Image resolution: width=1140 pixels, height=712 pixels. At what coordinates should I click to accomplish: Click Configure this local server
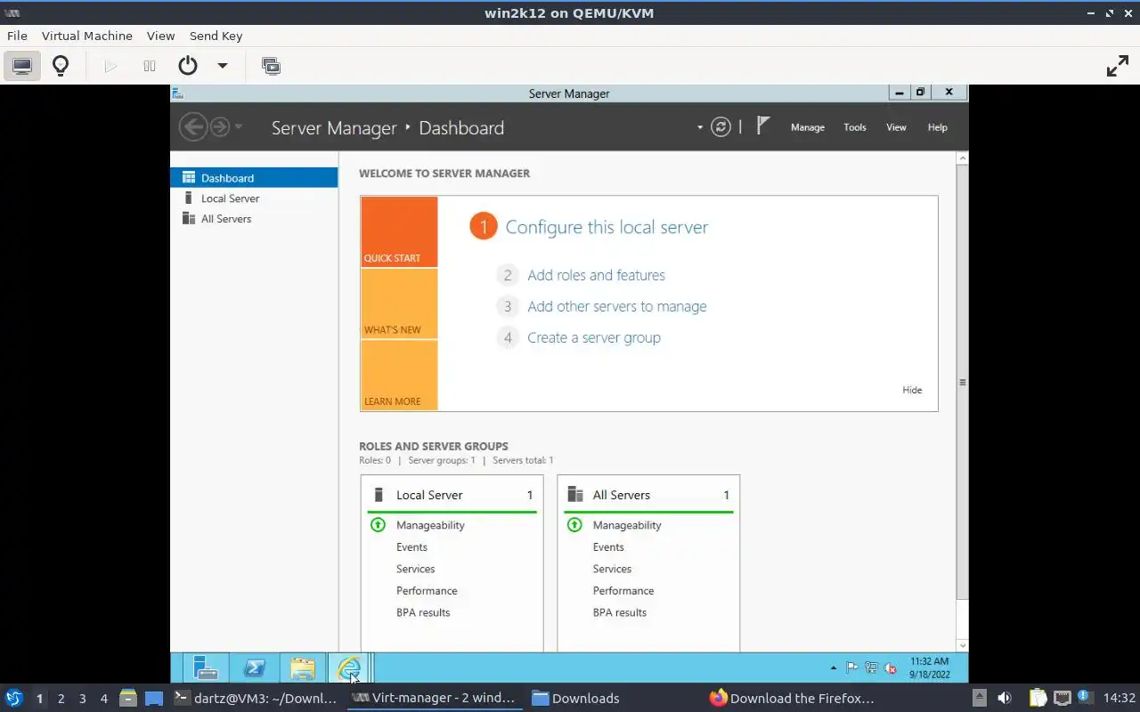(607, 227)
